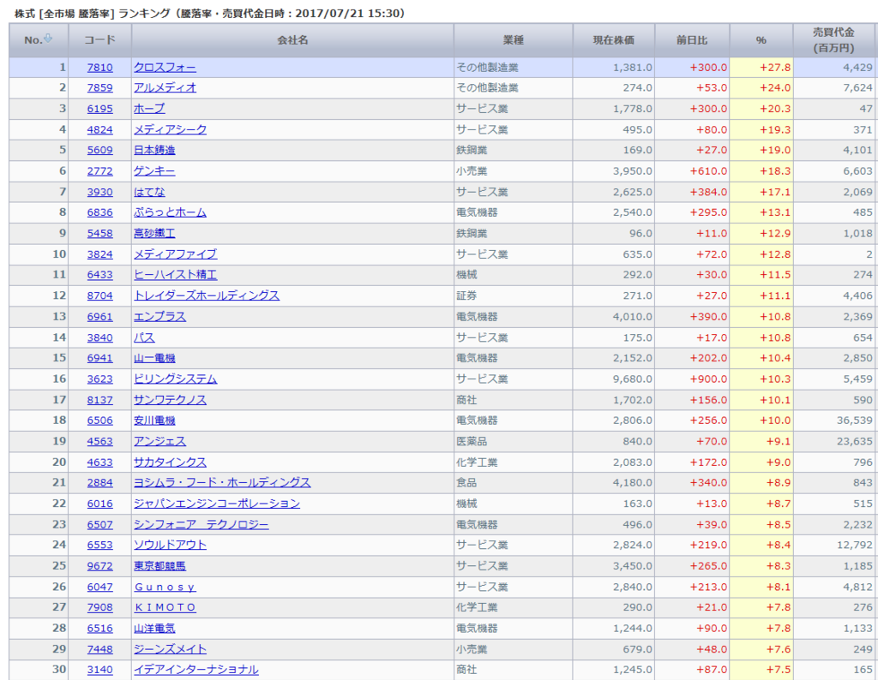The image size is (878, 680).
Task: Open the ホープ company link
Action: pos(149,109)
